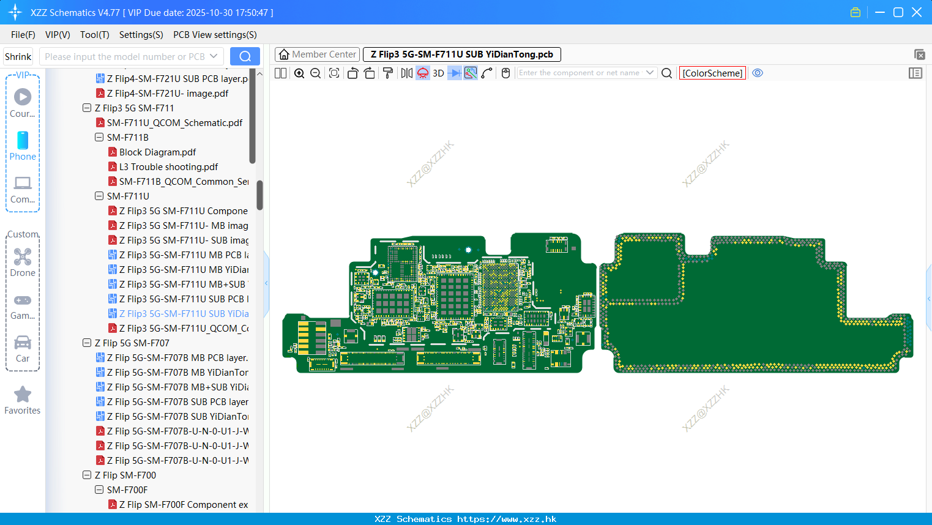The image size is (932, 525).
Task: Collapse the Z Flip3 5G SM-F711 folder
Action: (87, 108)
